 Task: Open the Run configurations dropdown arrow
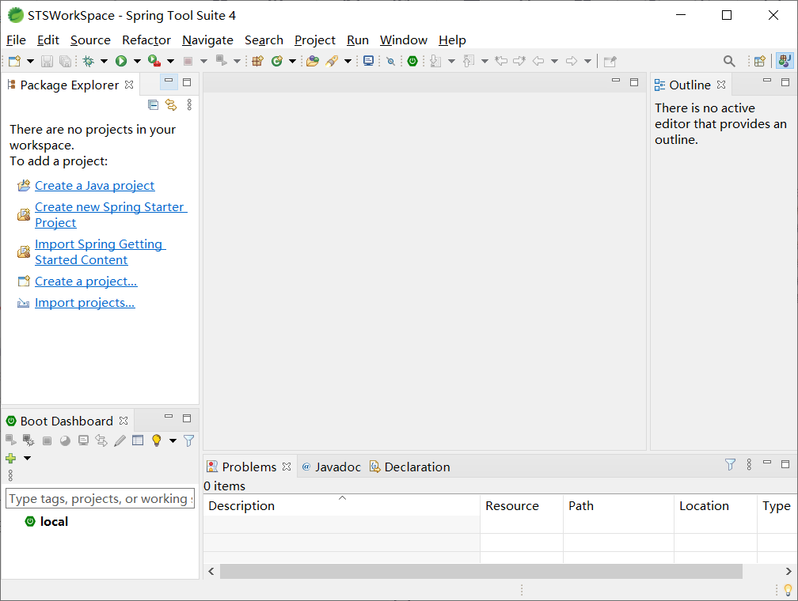[137, 61]
